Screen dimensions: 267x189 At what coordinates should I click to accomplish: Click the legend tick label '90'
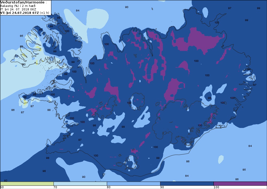pyautogui.click(x=162, y=187)
